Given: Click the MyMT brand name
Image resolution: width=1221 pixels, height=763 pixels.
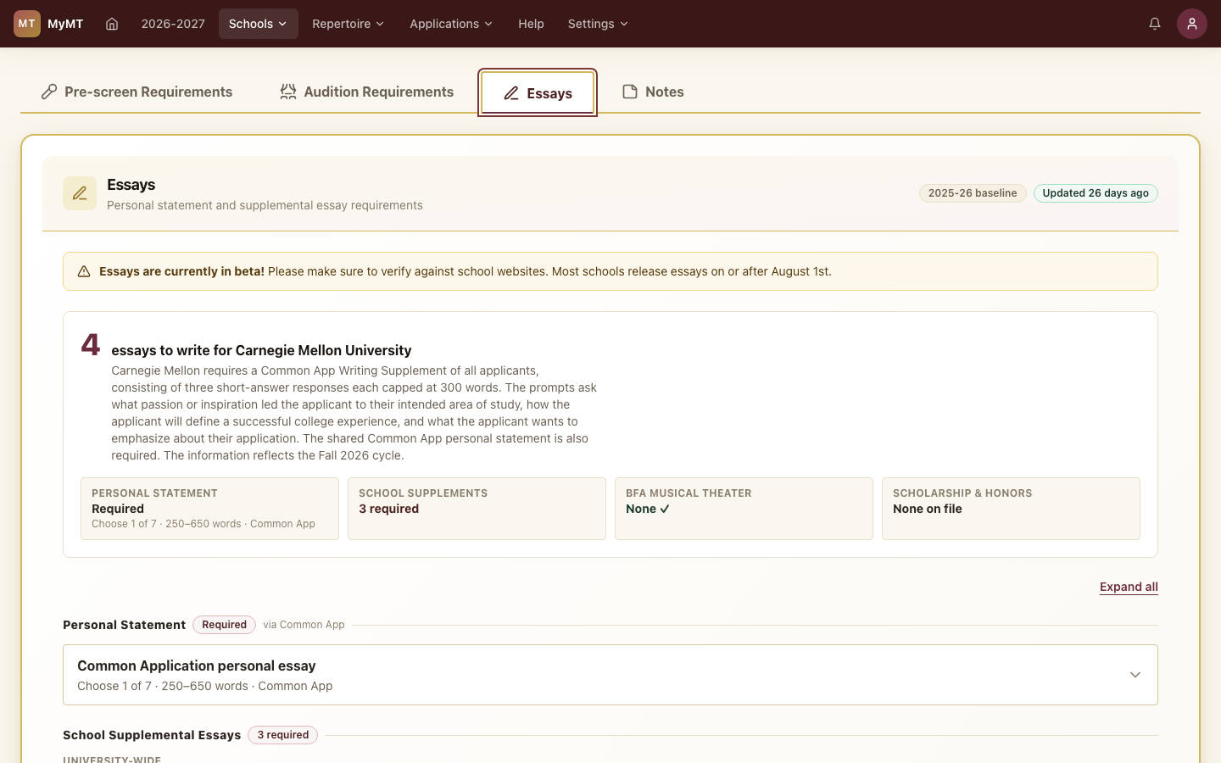Looking at the screenshot, I should click(x=65, y=24).
